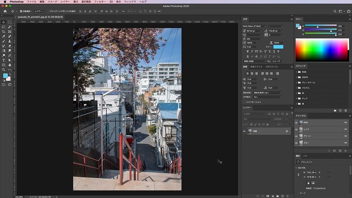Select the Zoom tool
This screenshot has width=352, height=198.
point(4,70)
